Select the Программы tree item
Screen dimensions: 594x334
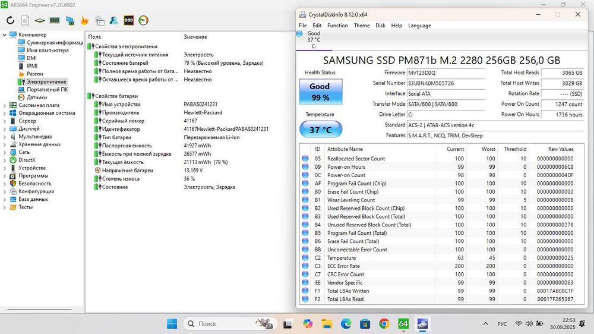(33, 176)
